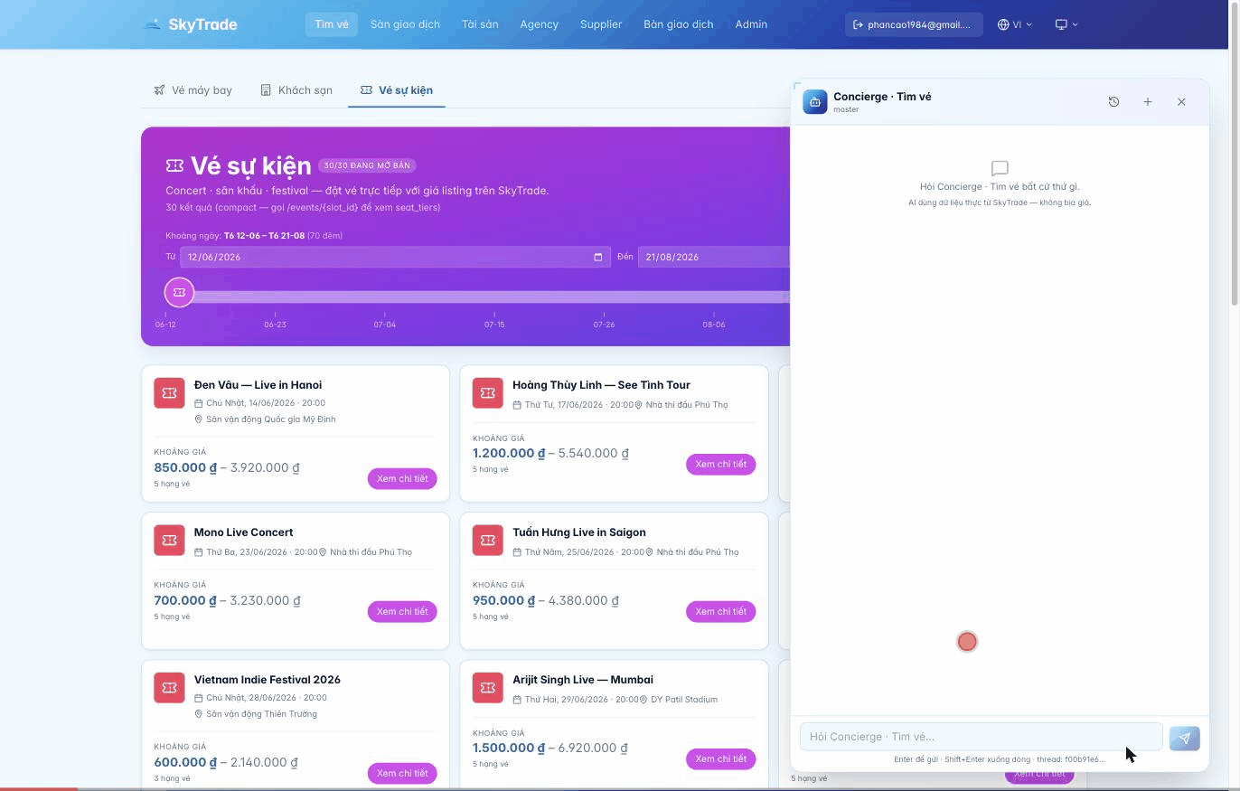
Task: Click the Tuấn Hưng Live in Saigon title
Action: tap(579, 532)
